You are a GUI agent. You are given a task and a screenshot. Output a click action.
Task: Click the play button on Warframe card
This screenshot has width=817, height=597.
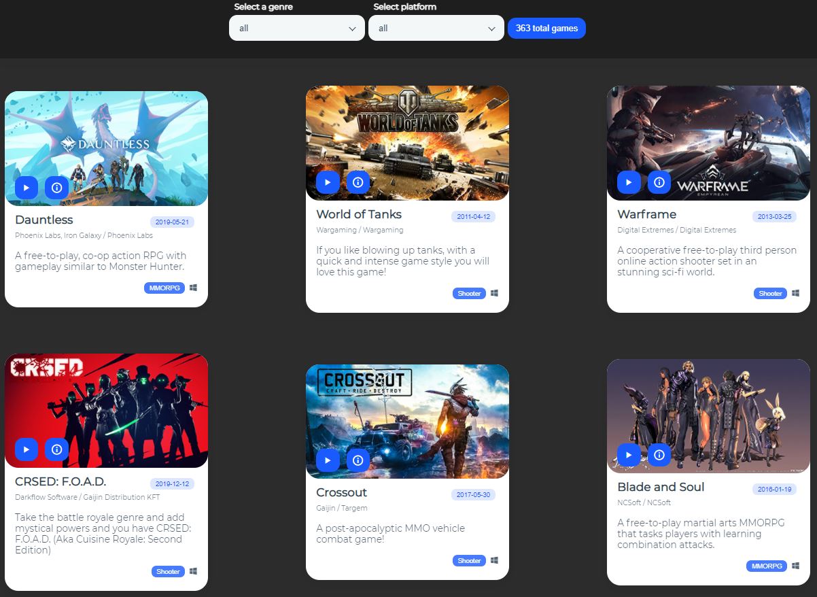pos(629,182)
